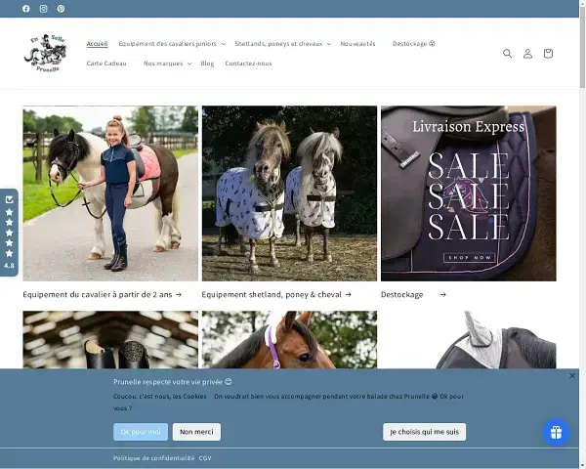Expand Shetlands, poneys et chevaux menu

point(283,44)
